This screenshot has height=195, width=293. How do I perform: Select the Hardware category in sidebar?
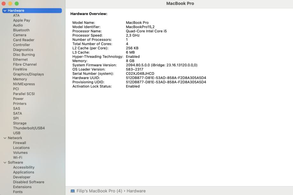click(x=32, y=10)
